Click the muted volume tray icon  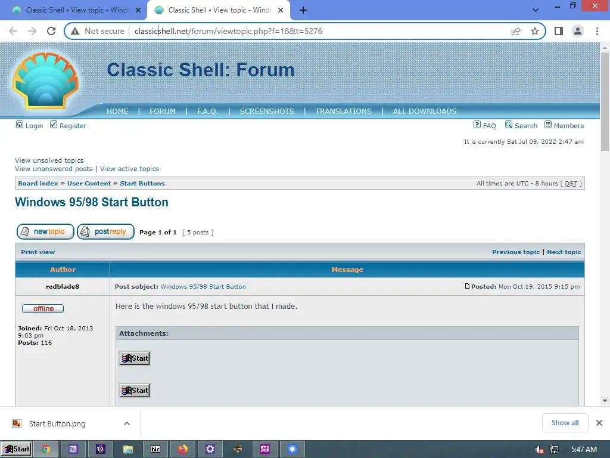click(539, 450)
